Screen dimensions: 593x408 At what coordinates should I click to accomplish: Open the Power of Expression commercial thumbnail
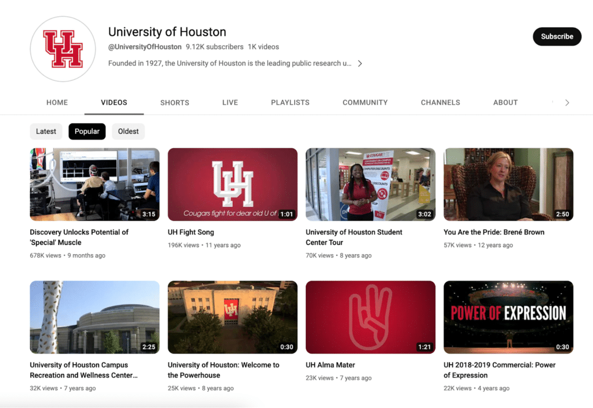[508, 317]
